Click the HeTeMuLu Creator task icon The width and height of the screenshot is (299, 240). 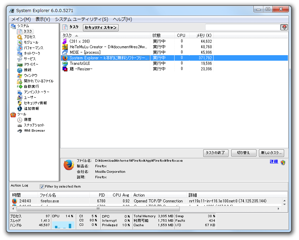point(65,47)
